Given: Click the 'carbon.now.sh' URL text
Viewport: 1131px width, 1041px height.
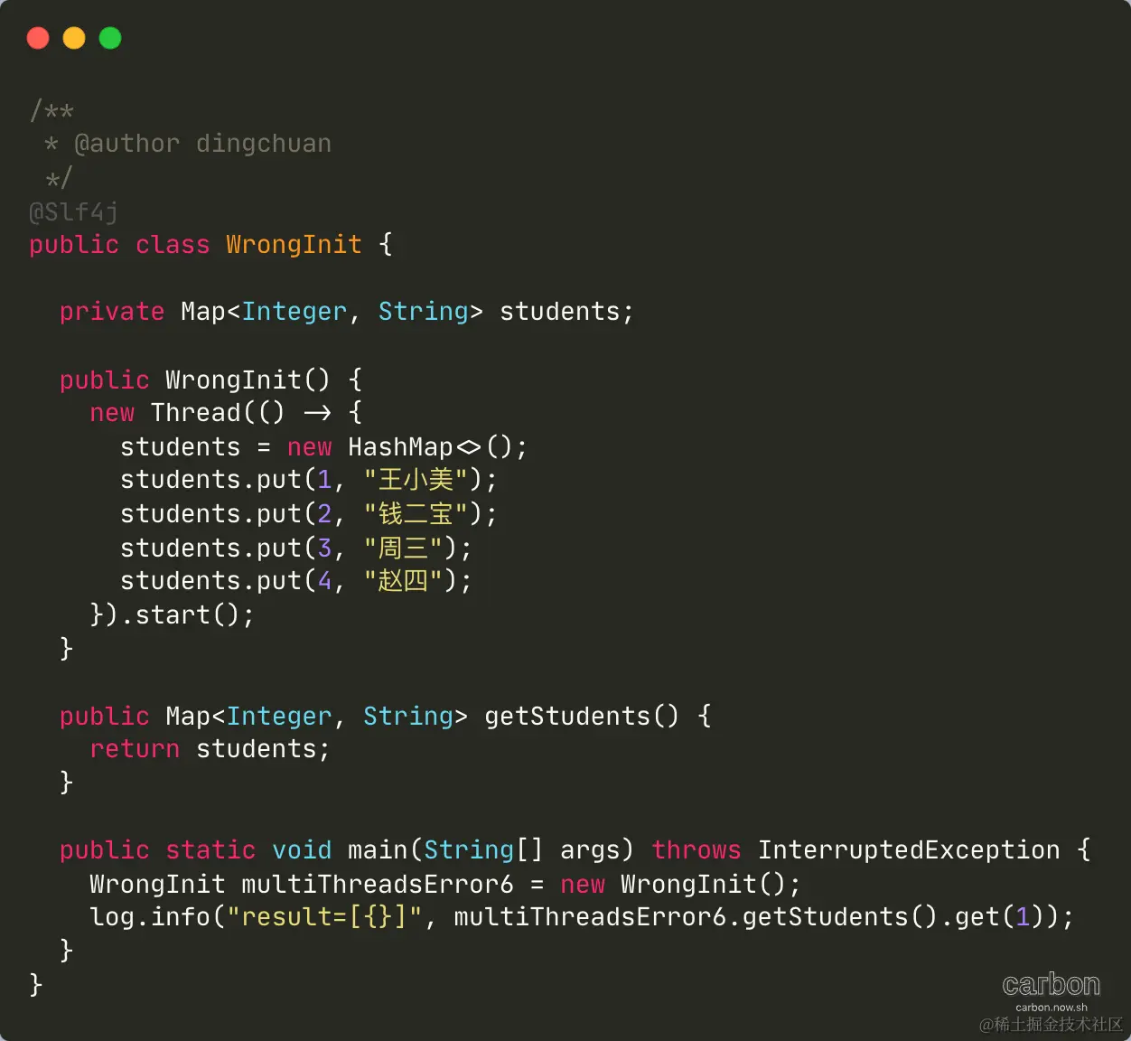Looking at the screenshot, I should 1052,1008.
